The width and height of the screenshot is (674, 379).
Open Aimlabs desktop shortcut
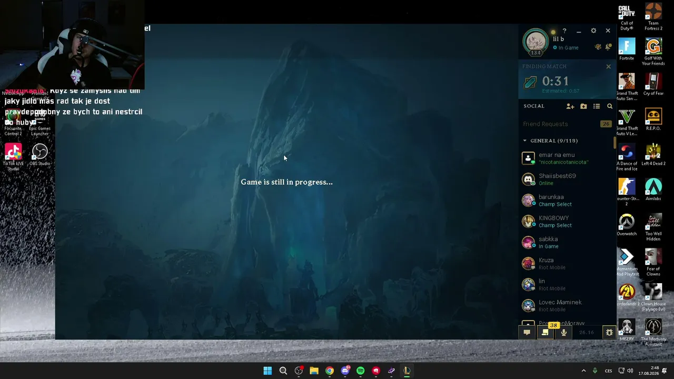(653, 189)
